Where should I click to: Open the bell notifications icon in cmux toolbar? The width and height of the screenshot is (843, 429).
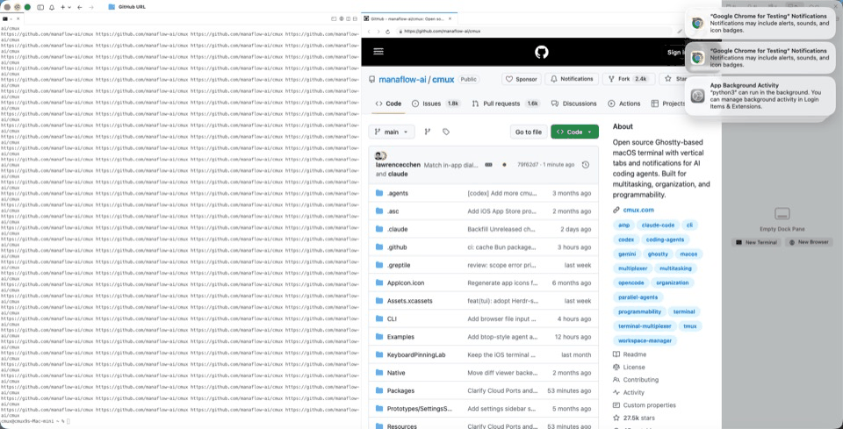tap(52, 8)
